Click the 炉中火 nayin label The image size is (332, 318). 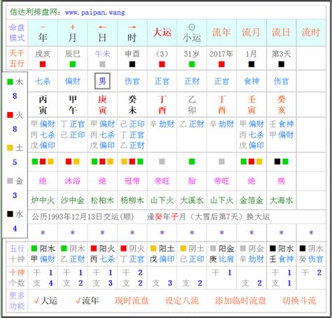pos(43,200)
